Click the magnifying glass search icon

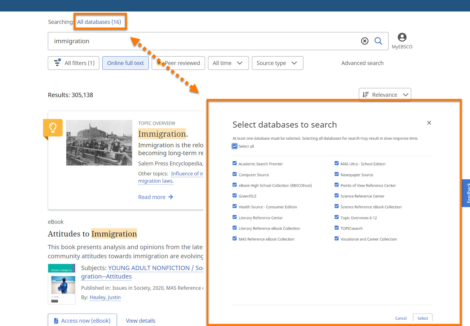point(378,41)
